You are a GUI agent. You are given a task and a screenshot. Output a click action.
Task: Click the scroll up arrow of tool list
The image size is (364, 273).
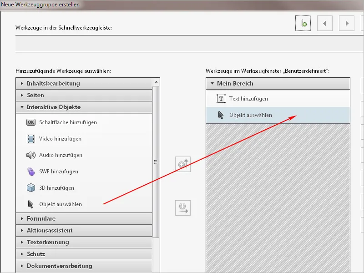156,82
